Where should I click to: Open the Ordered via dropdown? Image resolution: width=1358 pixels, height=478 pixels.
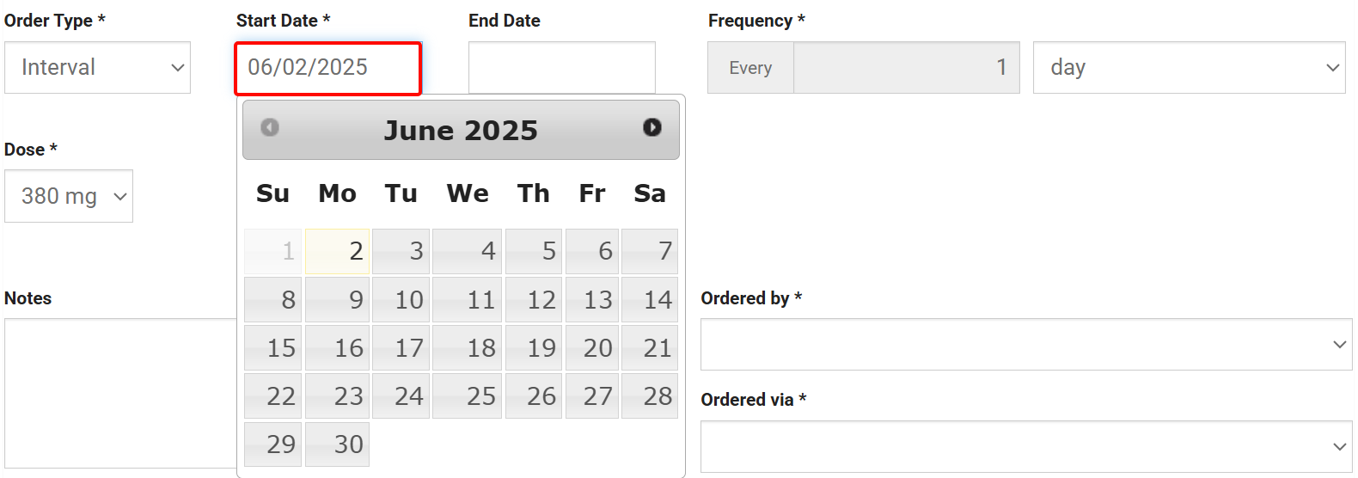(1025, 446)
